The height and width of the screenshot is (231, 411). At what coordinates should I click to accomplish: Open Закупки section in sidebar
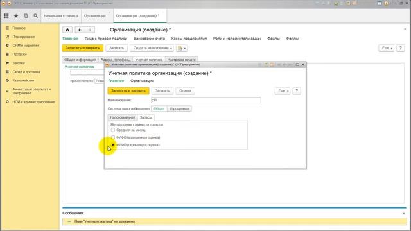coord(19,63)
